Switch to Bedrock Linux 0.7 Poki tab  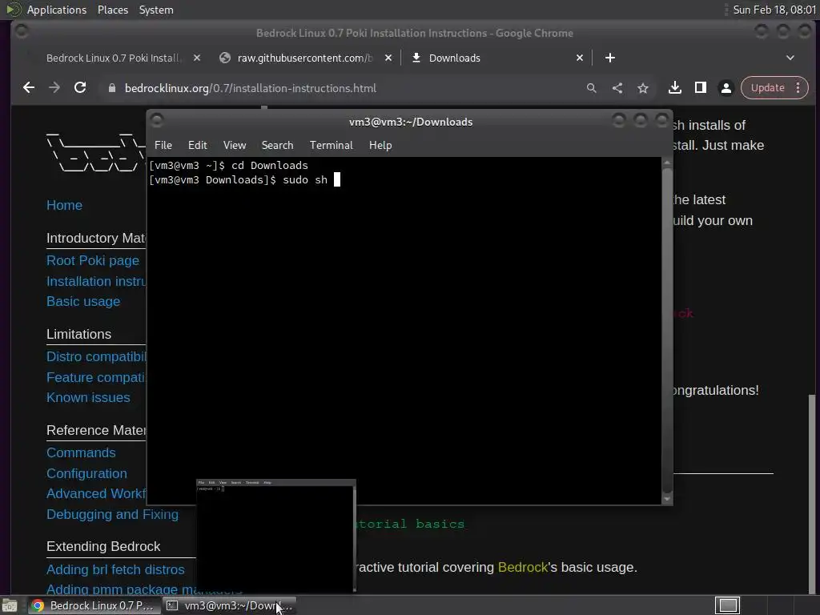[114, 58]
